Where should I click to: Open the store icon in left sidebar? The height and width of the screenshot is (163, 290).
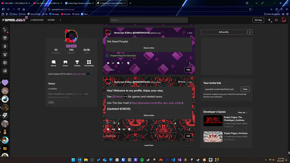[5, 38]
